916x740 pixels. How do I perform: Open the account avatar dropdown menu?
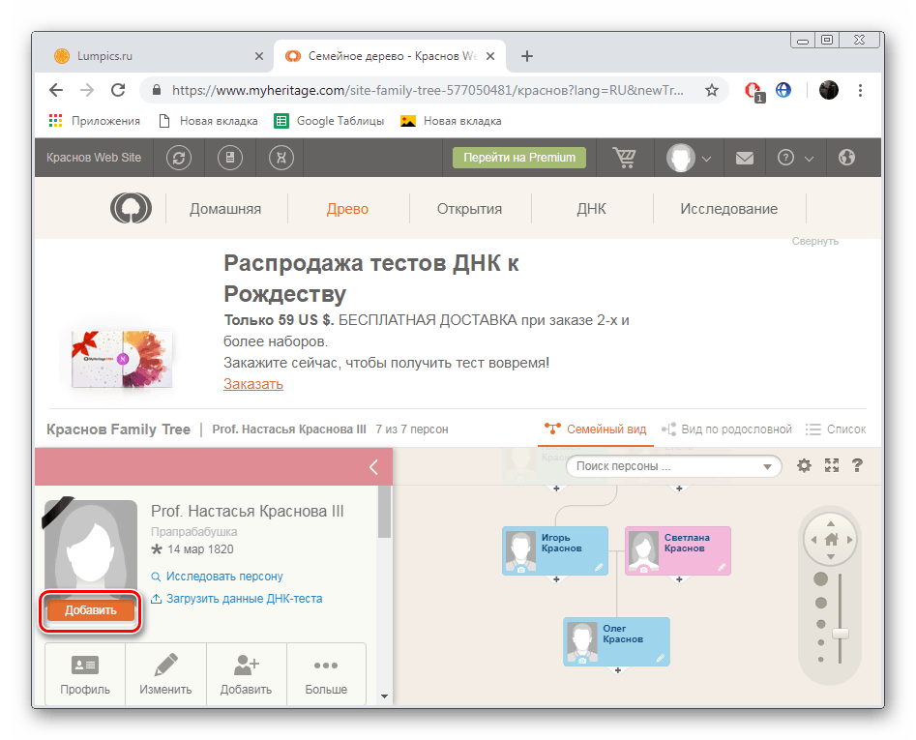(x=689, y=157)
